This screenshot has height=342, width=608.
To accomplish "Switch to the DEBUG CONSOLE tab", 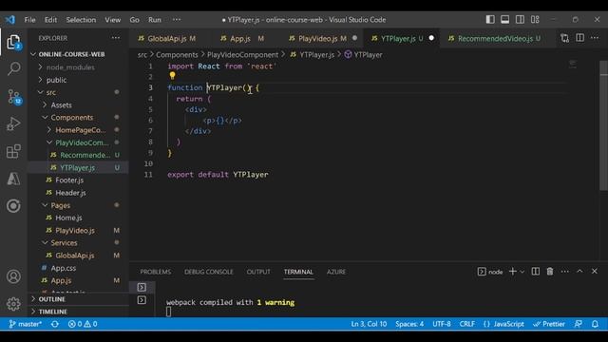I will point(209,272).
